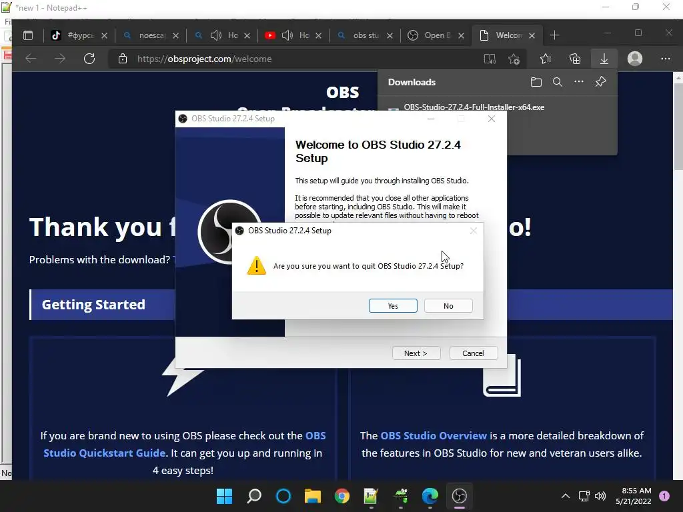This screenshot has width=683, height=512.
Task: Open downloads folder in Downloads panel
Action: click(x=536, y=82)
